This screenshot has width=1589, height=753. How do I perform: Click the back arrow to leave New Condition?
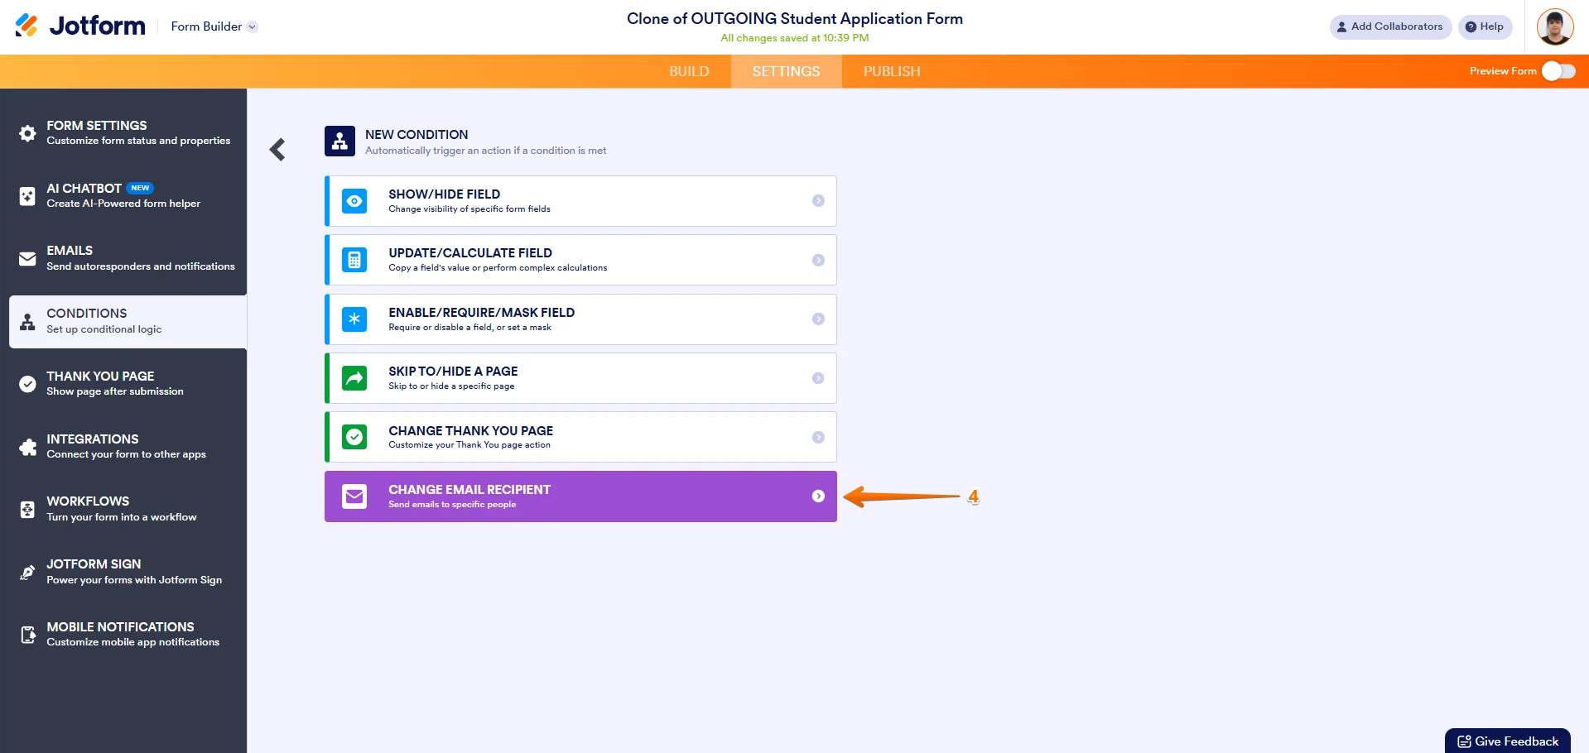tap(277, 149)
